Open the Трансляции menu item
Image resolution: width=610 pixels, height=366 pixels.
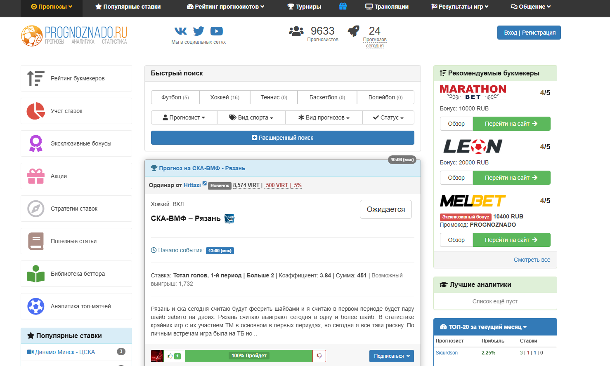point(387,7)
